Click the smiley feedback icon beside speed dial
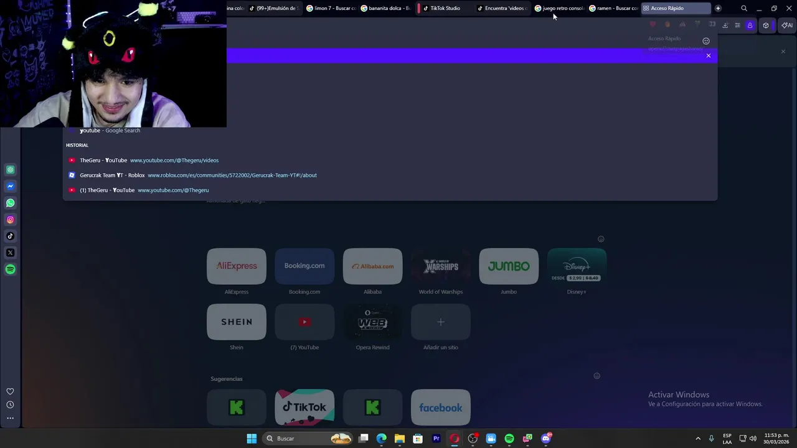This screenshot has height=448, width=797. click(x=601, y=239)
